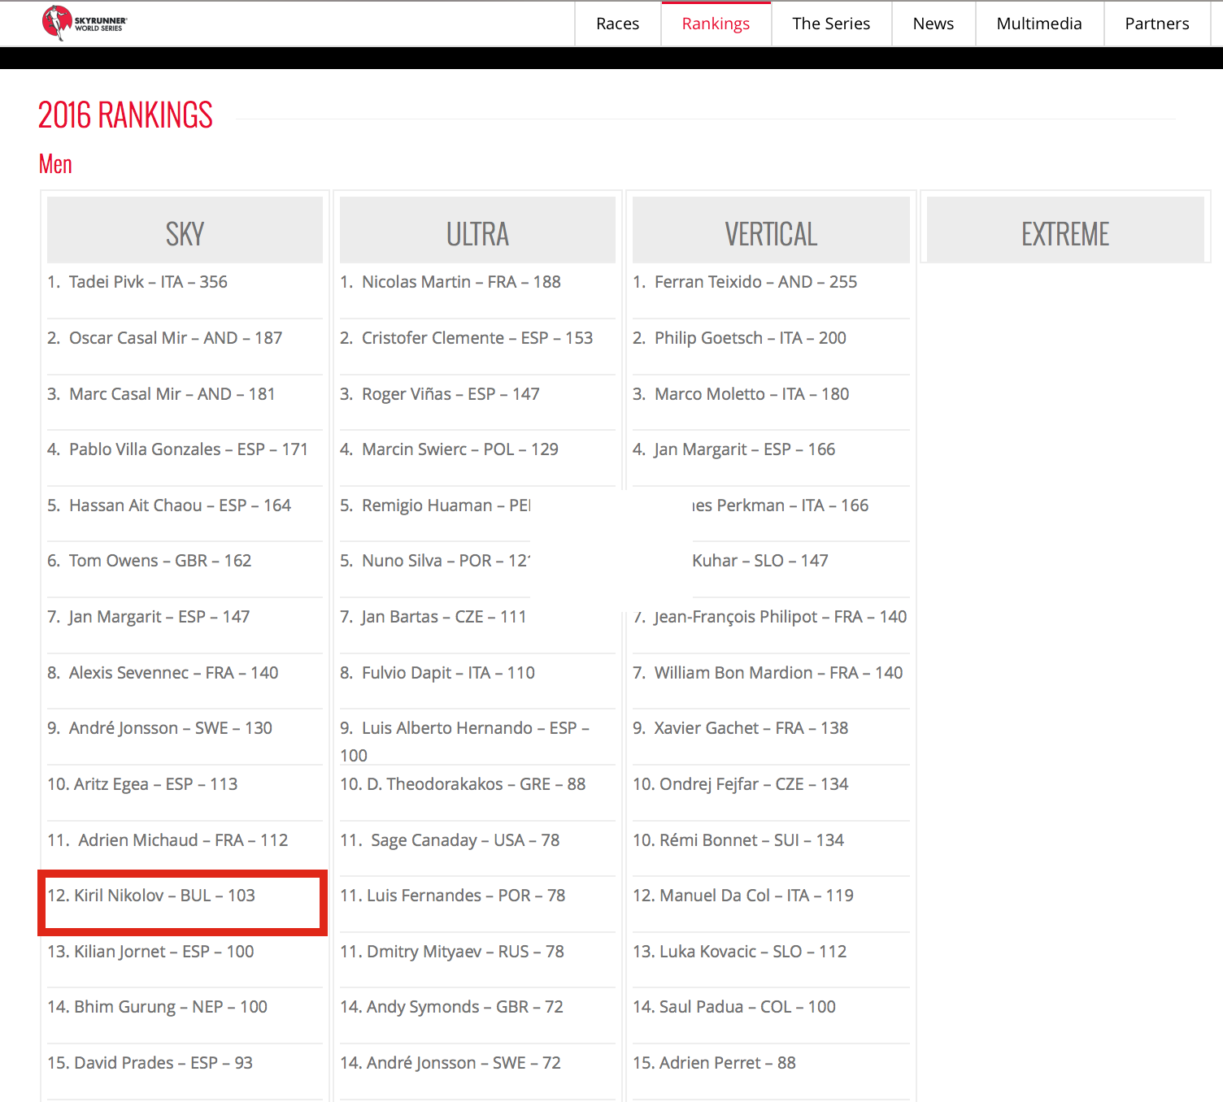Select the SKY category header
The width and height of the screenshot is (1223, 1102).
coord(185,233)
